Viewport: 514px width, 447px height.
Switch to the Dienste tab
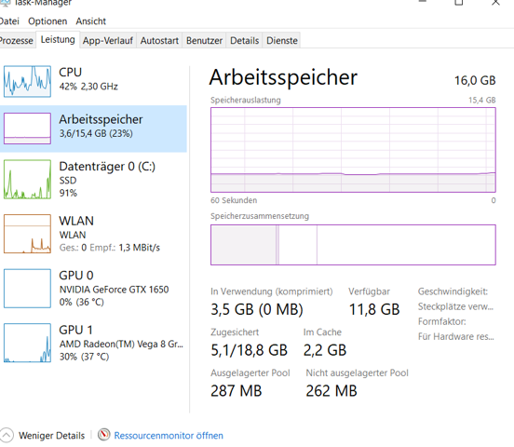pyautogui.click(x=282, y=41)
